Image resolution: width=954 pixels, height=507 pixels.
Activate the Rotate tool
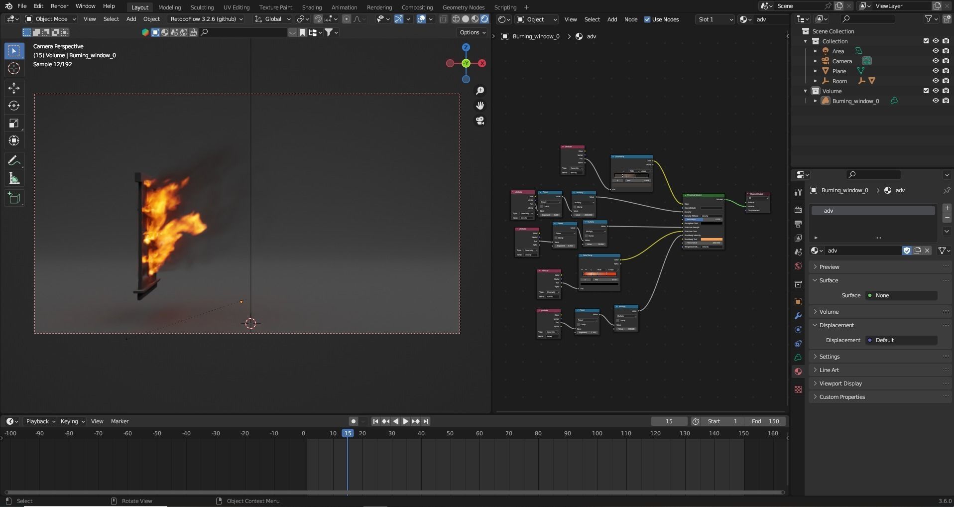click(14, 106)
